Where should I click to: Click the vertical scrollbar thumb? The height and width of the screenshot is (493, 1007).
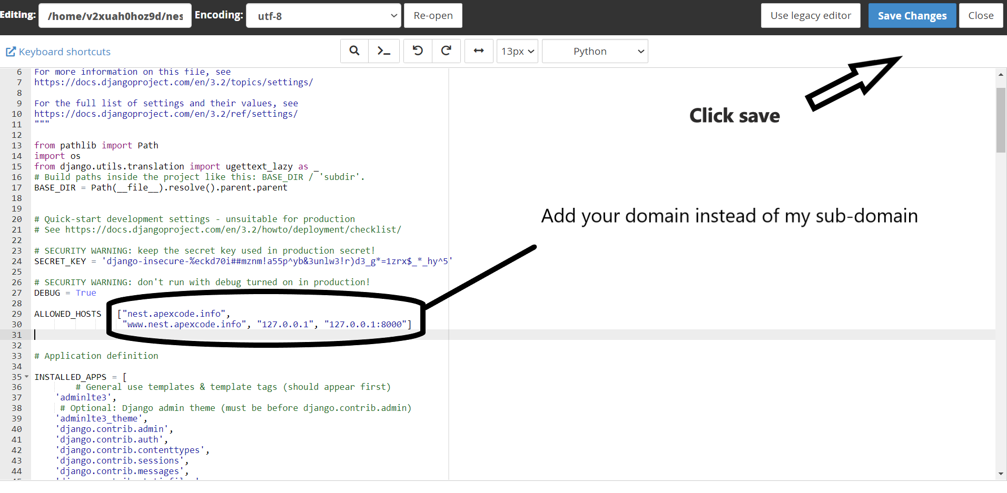point(1001,120)
